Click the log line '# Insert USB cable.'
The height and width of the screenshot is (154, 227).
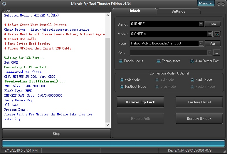coord(21,39)
